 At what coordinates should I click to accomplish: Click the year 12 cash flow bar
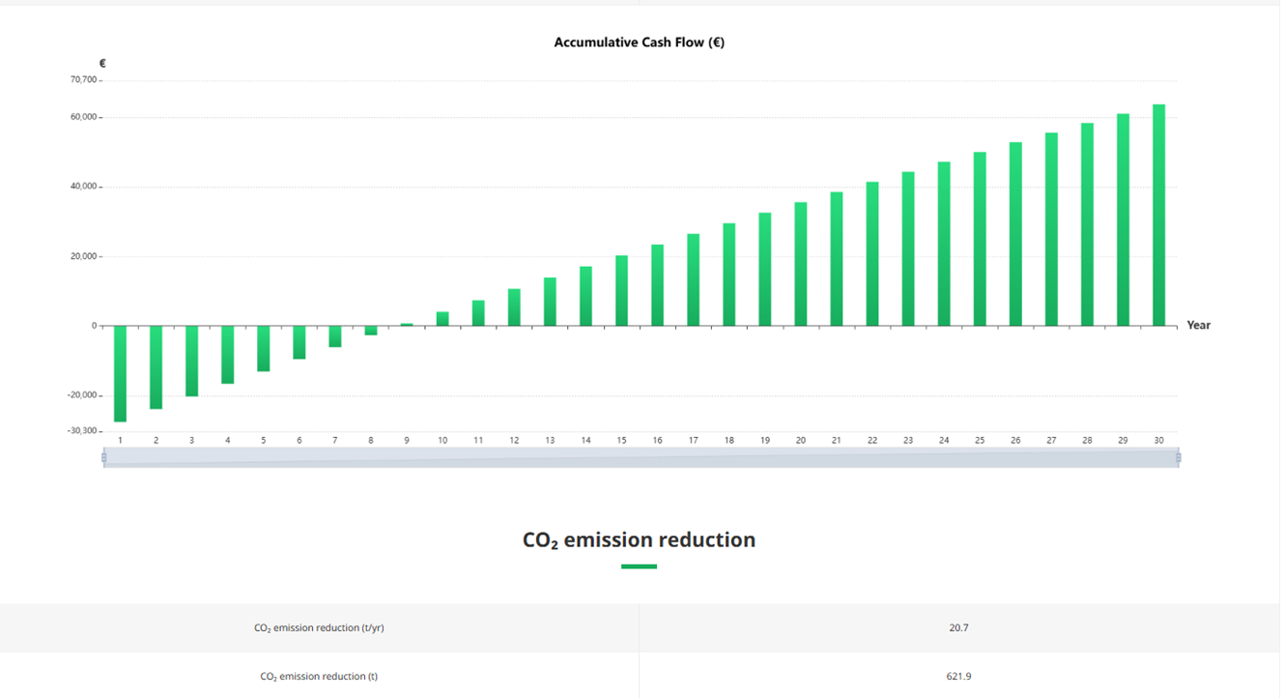514,307
